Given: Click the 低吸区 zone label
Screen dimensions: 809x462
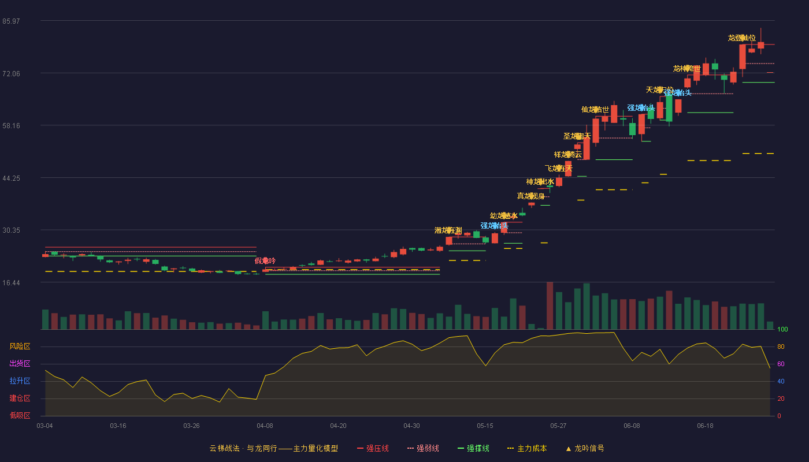Looking at the screenshot, I should pyautogui.click(x=20, y=415).
